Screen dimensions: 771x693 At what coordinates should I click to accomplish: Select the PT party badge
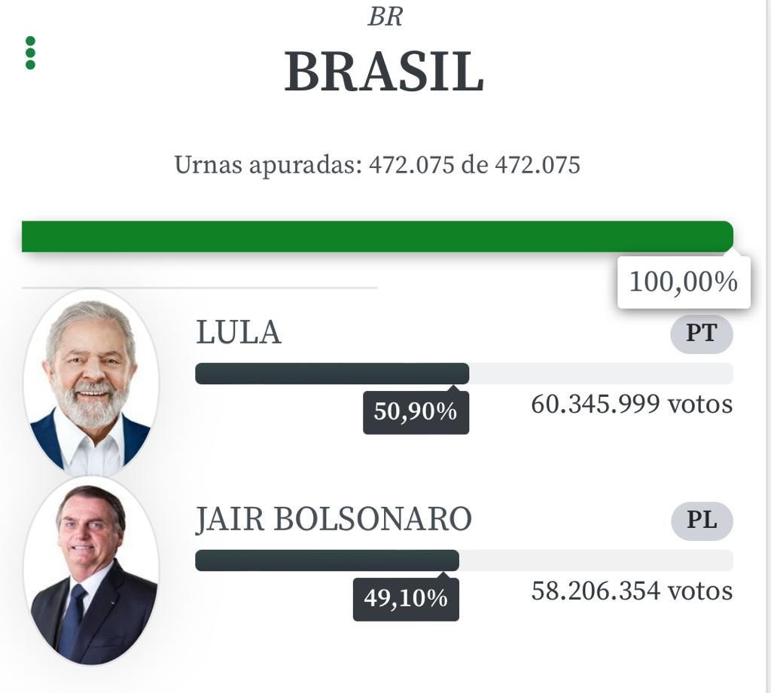[702, 334]
